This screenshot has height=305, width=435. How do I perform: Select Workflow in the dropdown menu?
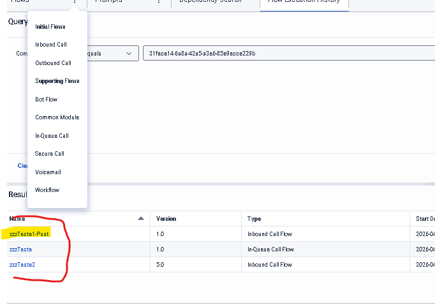click(x=47, y=190)
